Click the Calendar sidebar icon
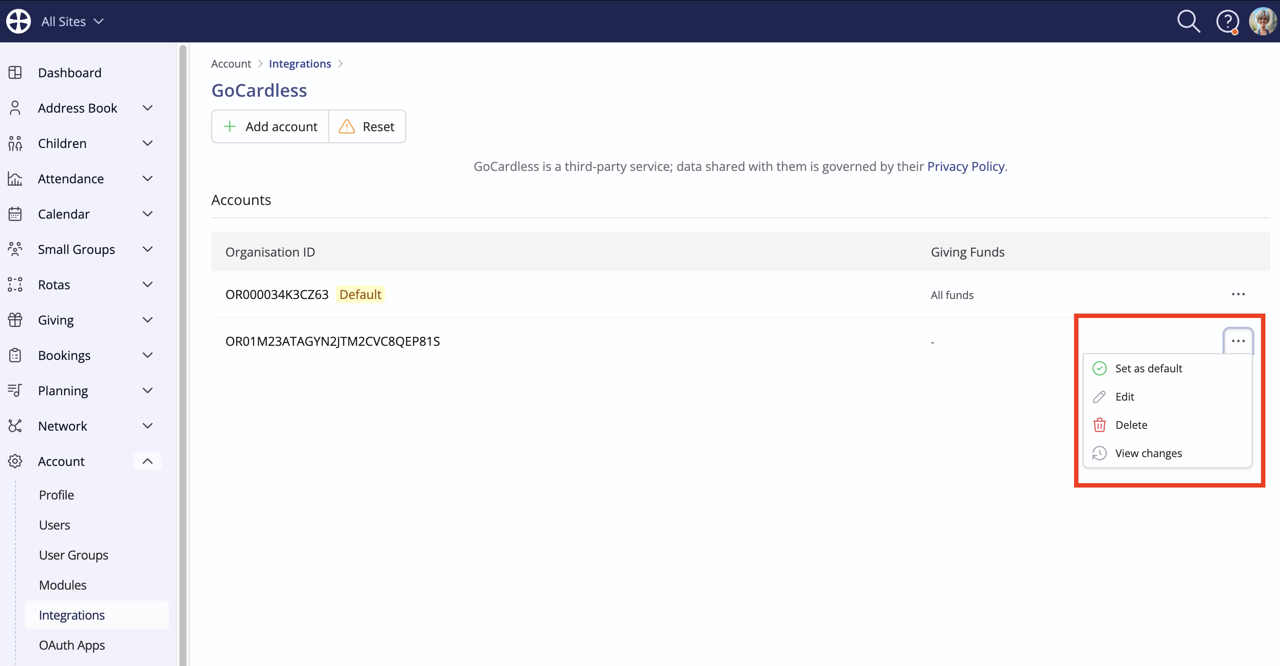Image resolution: width=1280 pixels, height=666 pixels. pyautogui.click(x=15, y=214)
